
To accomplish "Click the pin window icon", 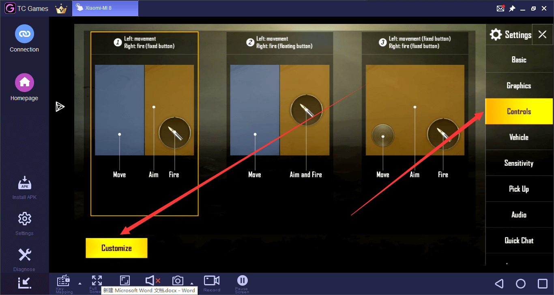I will tap(512, 9).
